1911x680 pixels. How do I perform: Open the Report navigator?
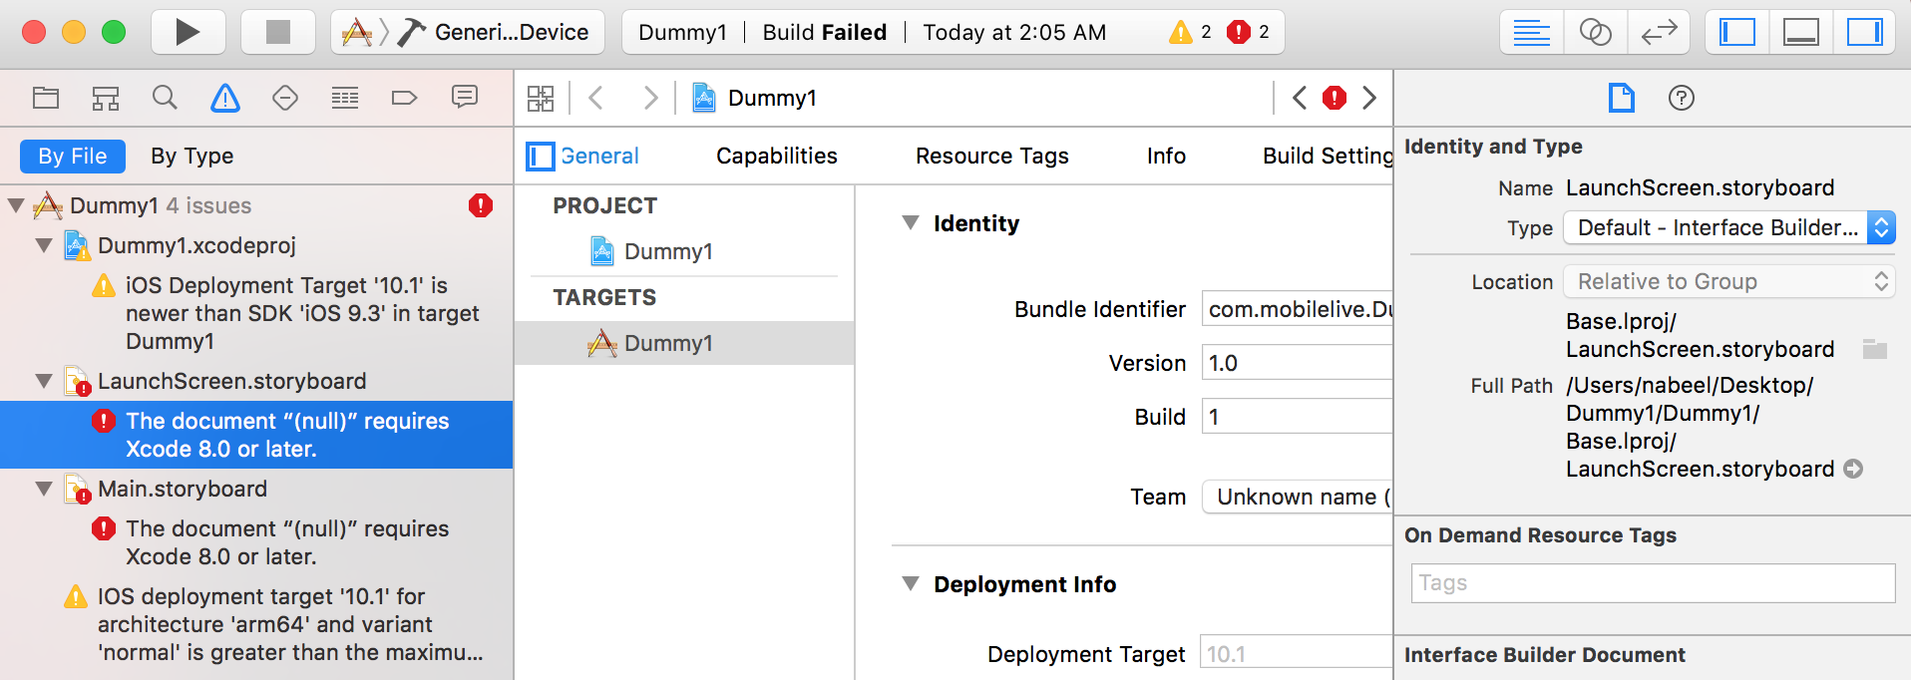tap(465, 98)
